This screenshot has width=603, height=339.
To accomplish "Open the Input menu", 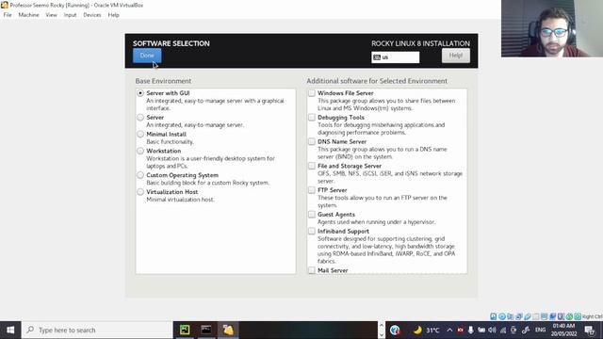I will [x=70, y=15].
